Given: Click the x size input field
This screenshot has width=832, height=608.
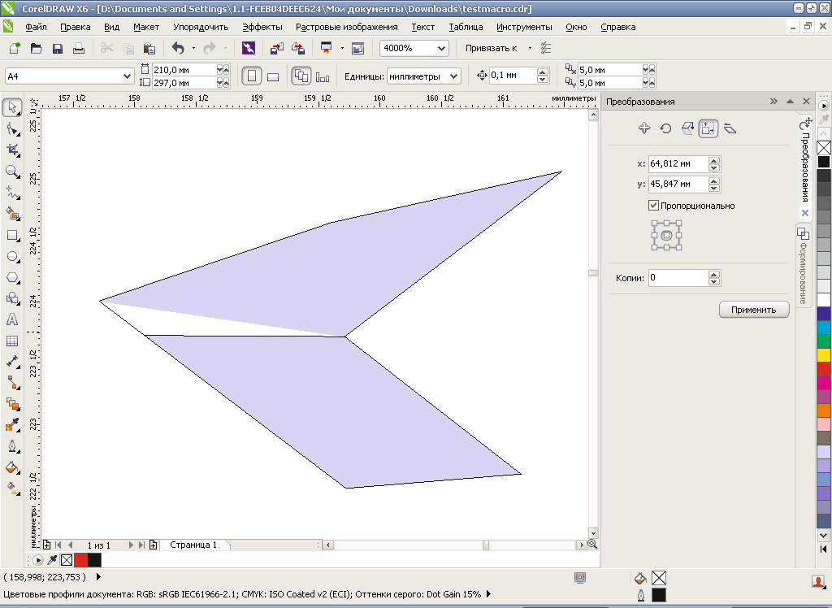Looking at the screenshot, I should 678,163.
